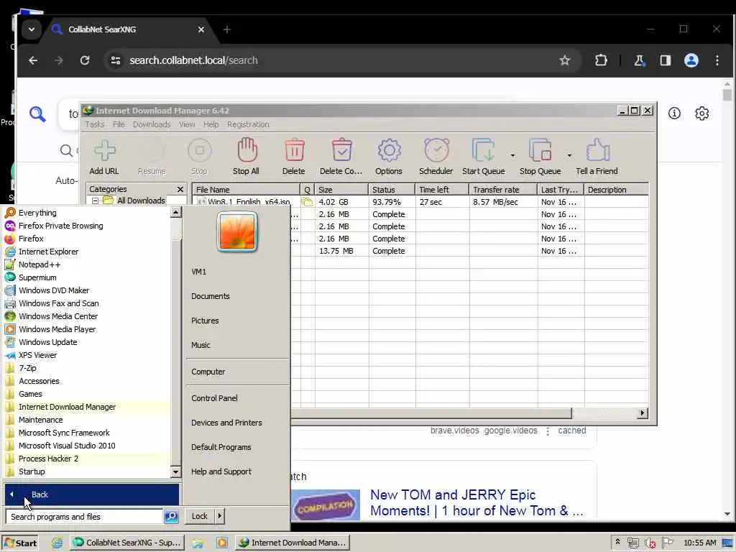Open Start Queue dropdown arrow

pyautogui.click(x=512, y=155)
